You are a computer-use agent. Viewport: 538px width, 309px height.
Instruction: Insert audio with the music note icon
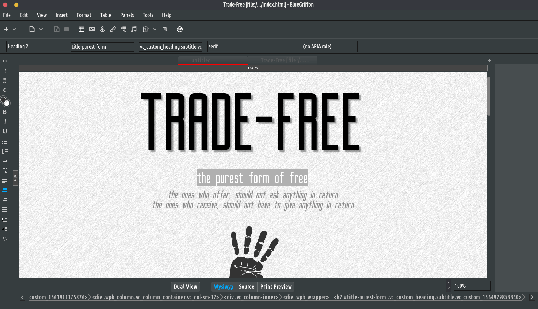coord(134,29)
